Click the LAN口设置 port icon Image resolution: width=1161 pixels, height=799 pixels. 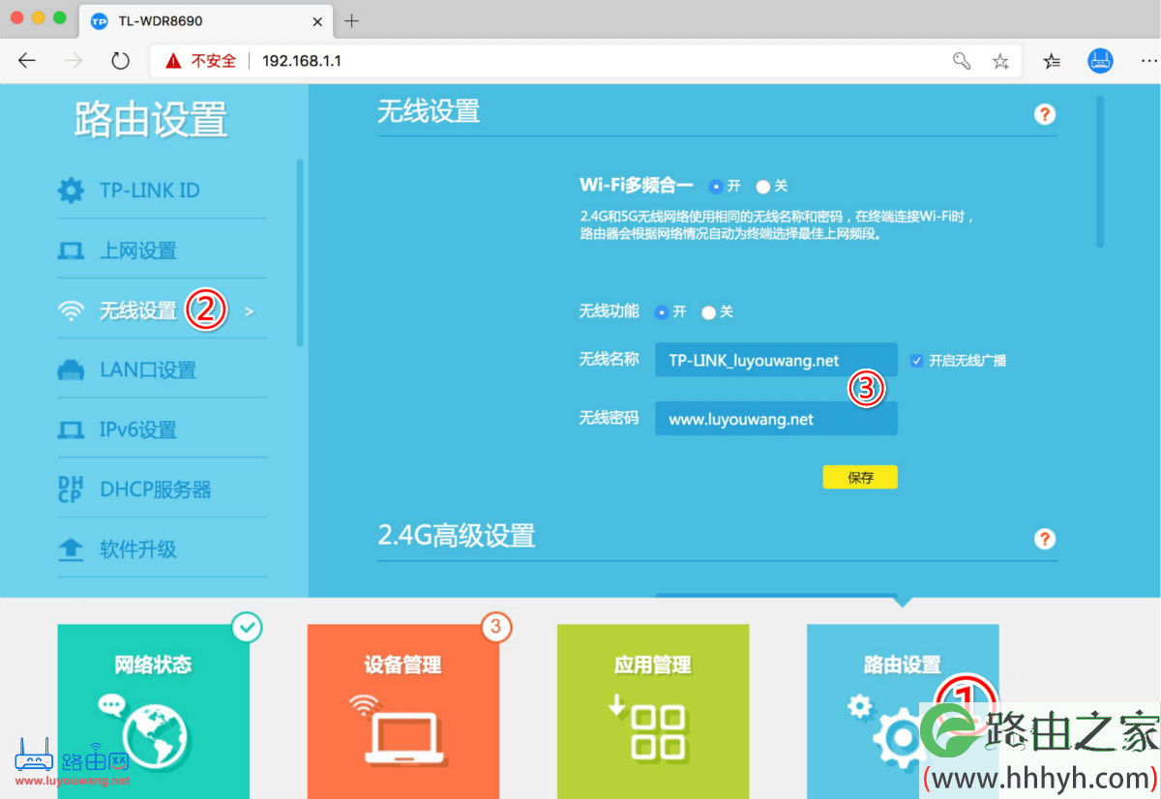[x=71, y=370]
